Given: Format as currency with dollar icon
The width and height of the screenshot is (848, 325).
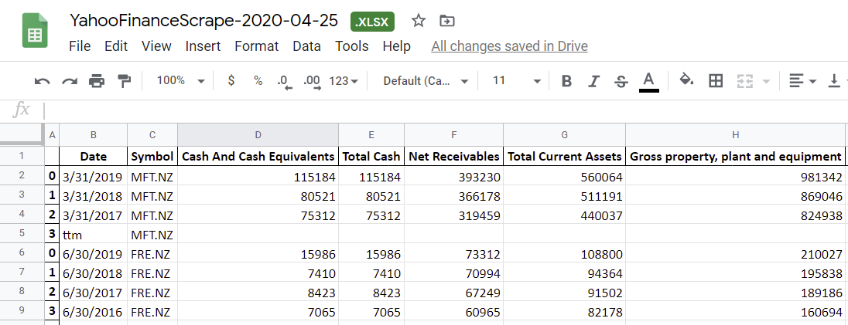Looking at the screenshot, I should (x=231, y=81).
